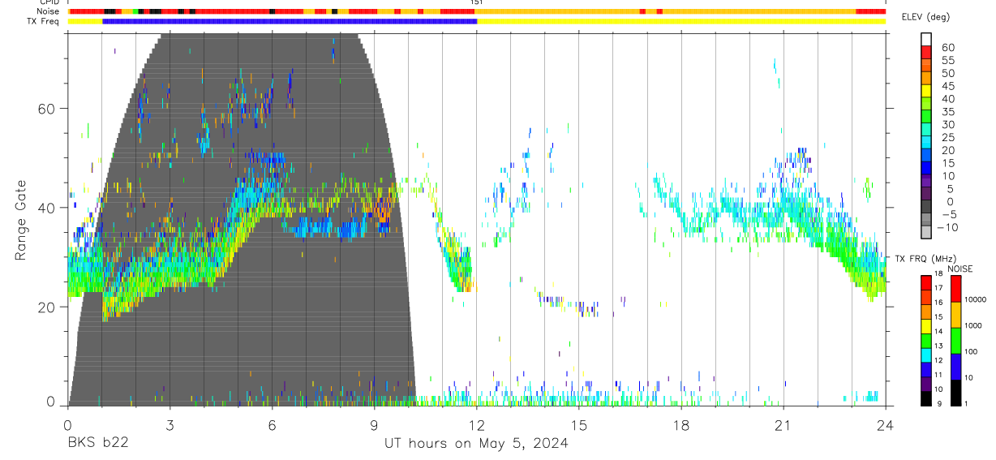Image resolution: width=996 pixels, height=460 pixels.
Task: Click the Range Gate 60 axis label
Action: coord(45,109)
